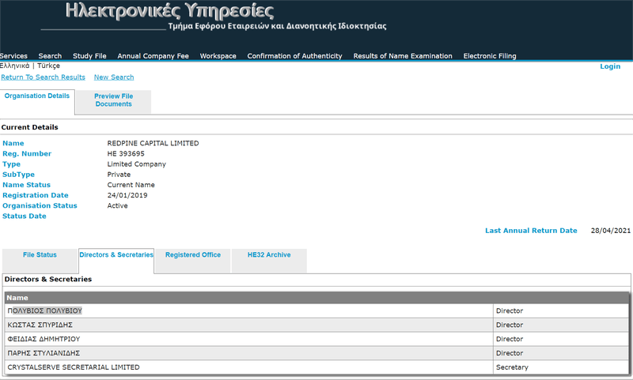Switch language to Ελληνικά
The image size is (633, 380).
[x=14, y=66]
